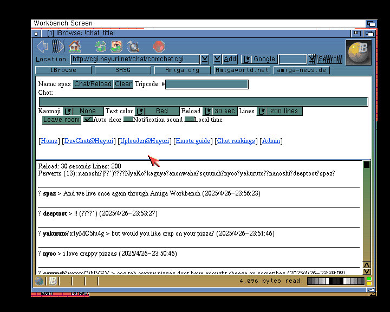Viewport: 390px width, 312px height.
Task: Open the amiga-news.de bookmark button
Action: [302, 70]
